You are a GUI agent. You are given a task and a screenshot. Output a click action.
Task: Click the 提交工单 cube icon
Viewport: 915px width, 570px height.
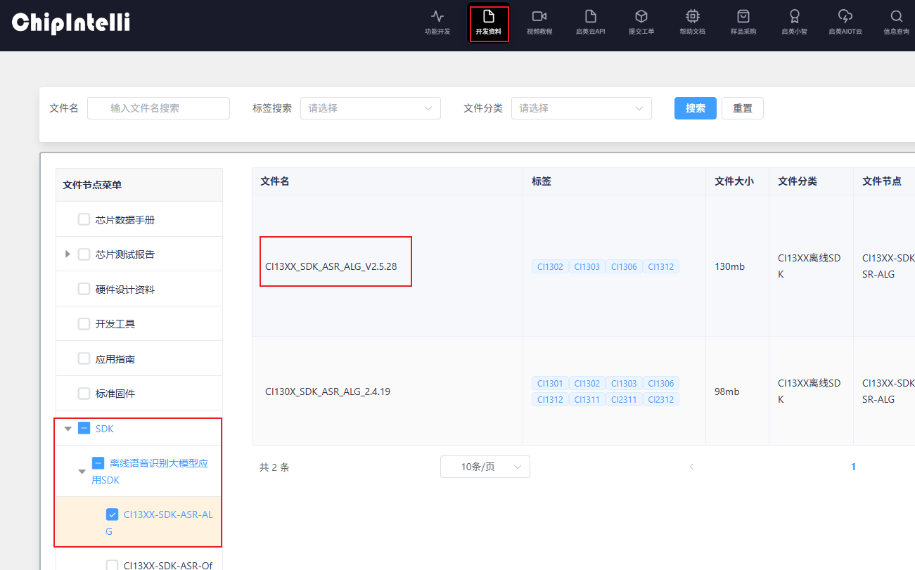point(641,17)
